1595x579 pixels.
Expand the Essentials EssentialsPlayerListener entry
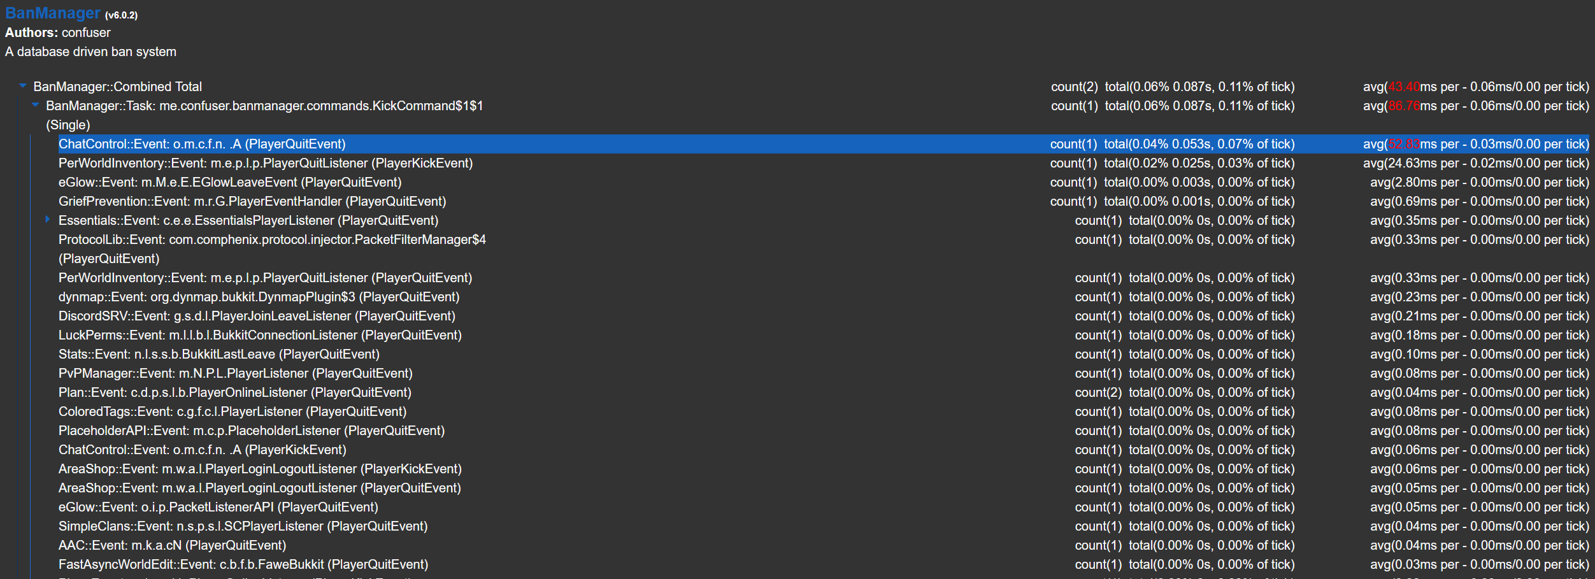pyautogui.click(x=48, y=220)
